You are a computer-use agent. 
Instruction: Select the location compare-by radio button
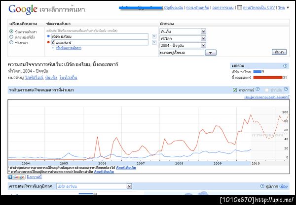pyautogui.click(x=11, y=37)
